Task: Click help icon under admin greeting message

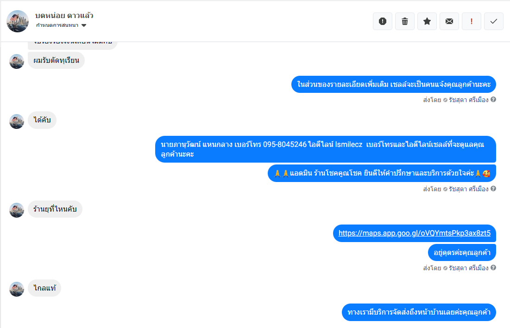Action: click(493, 188)
